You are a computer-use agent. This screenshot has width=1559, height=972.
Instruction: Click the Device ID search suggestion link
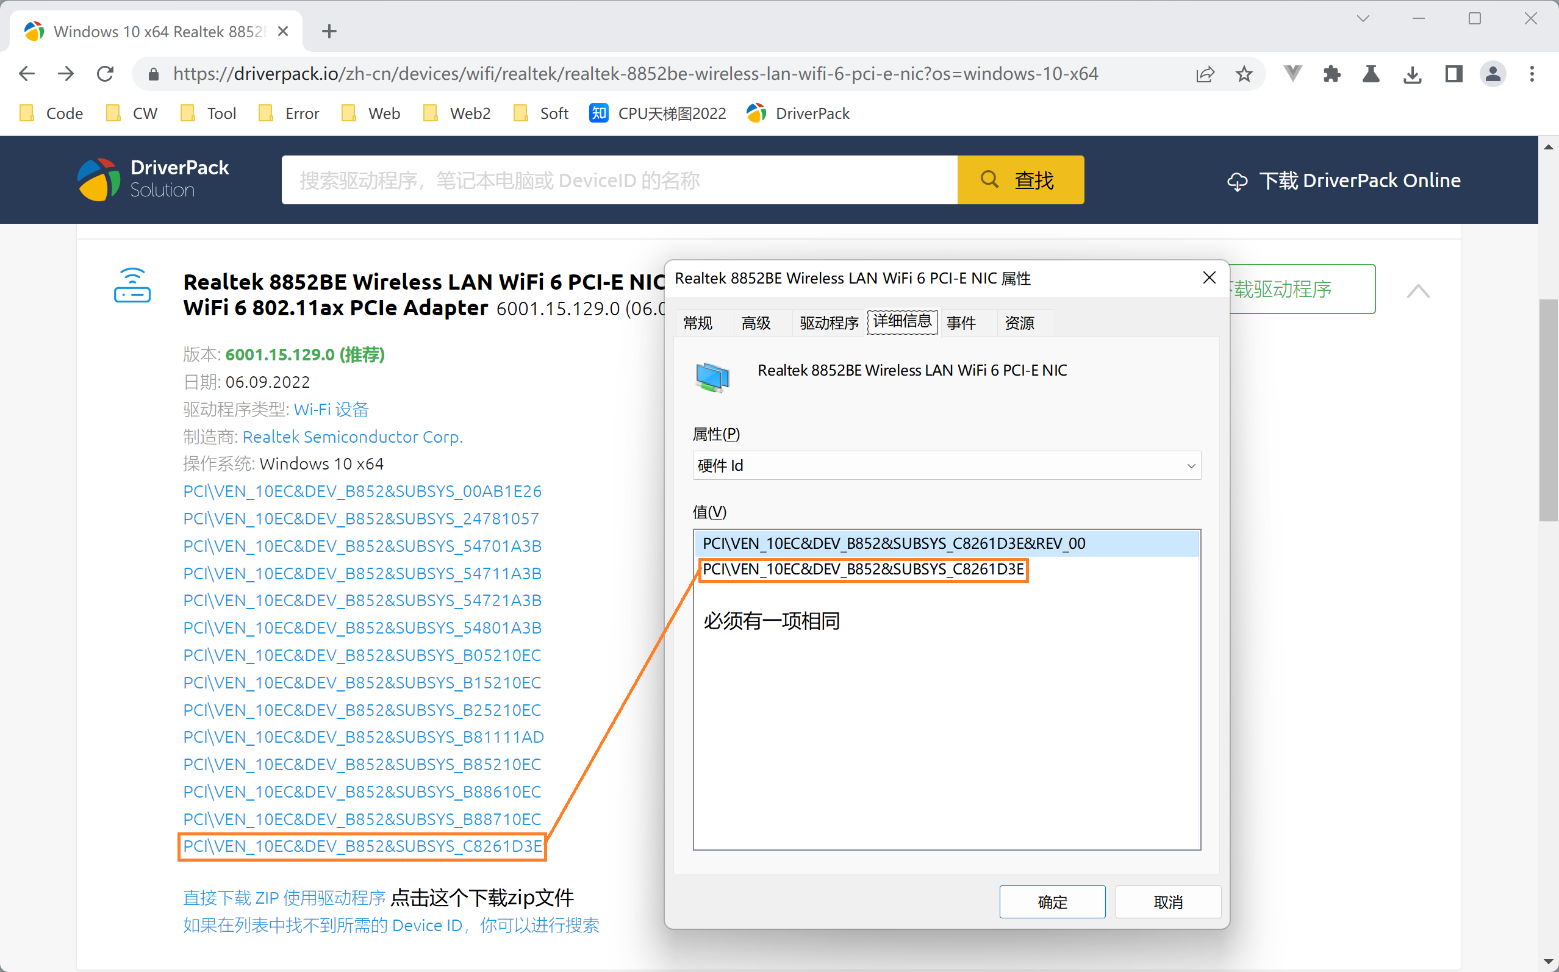391,925
